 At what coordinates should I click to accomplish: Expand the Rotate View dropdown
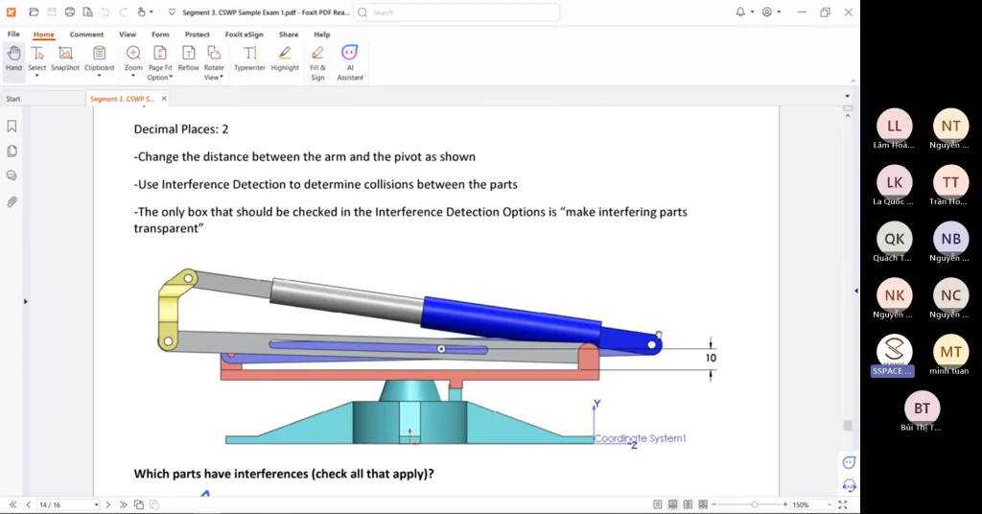coord(222,77)
